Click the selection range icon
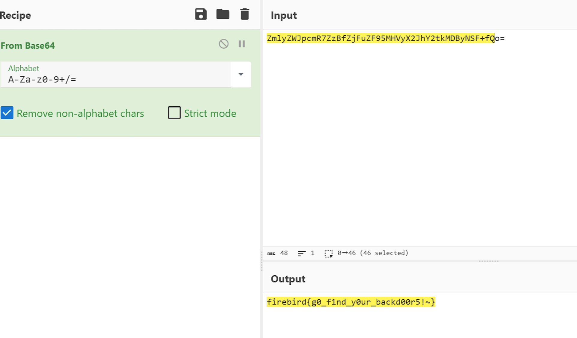Viewport: 577px width, 338px height. click(328, 253)
